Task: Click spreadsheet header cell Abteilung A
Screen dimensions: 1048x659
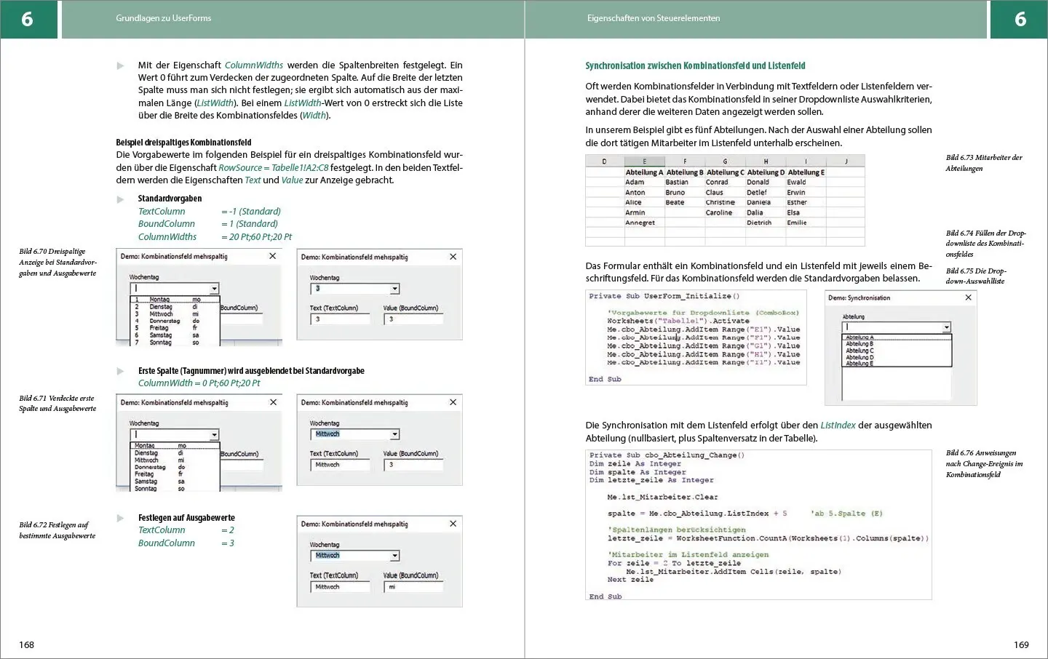Action: coord(644,172)
